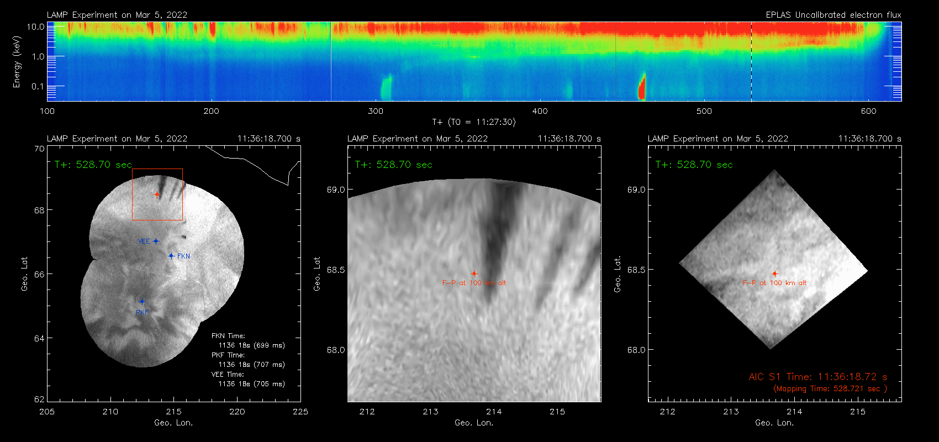Click the blue FKN station cross marker

[x=171, y=256]
